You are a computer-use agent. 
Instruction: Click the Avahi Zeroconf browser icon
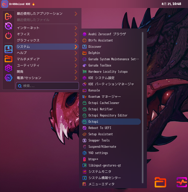[84, 34]
